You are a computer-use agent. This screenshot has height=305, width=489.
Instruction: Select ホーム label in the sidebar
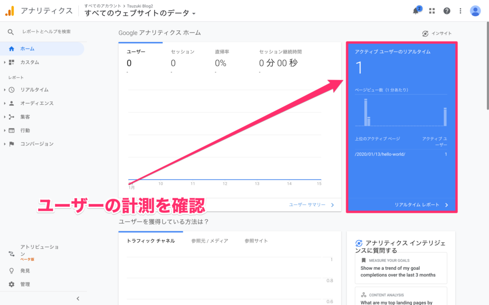click(27, 49)
